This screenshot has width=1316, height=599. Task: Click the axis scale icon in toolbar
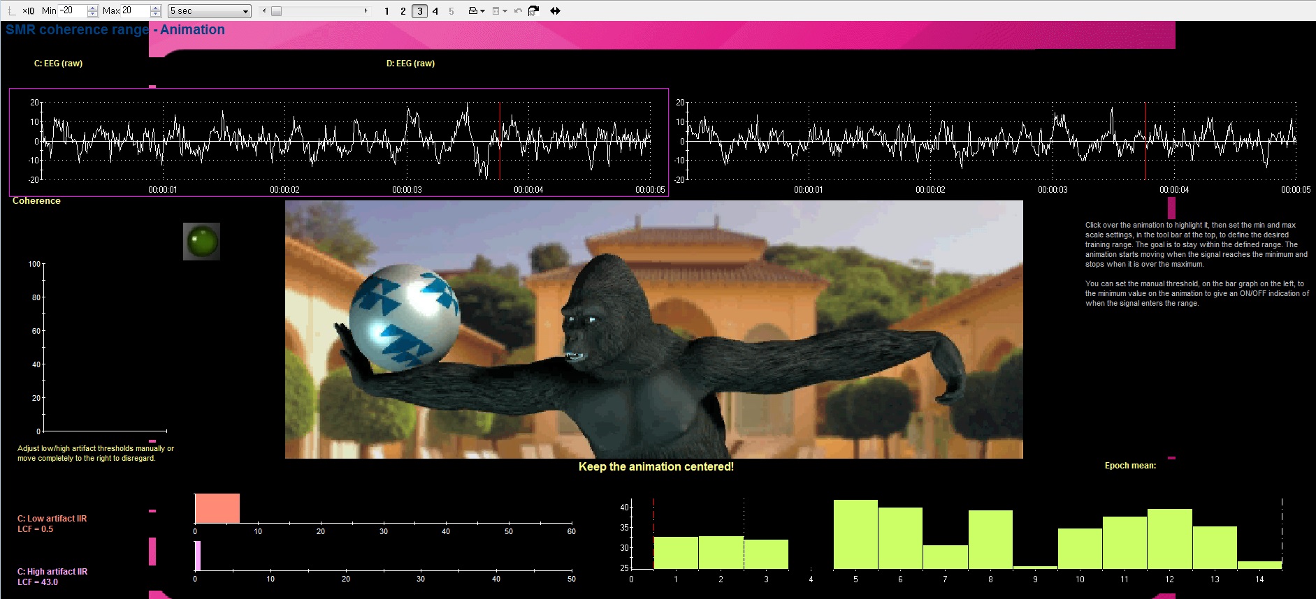(x=11, y=11)
